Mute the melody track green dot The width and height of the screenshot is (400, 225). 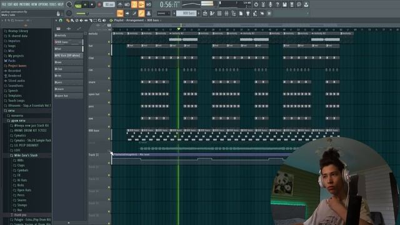(x=109, y=42)
